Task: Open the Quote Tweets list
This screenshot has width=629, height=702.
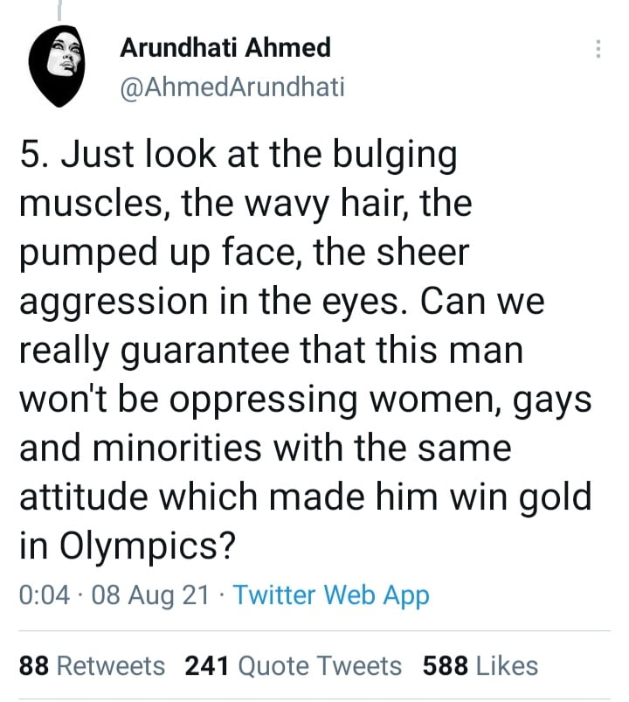Action: (x=320, y=666)
